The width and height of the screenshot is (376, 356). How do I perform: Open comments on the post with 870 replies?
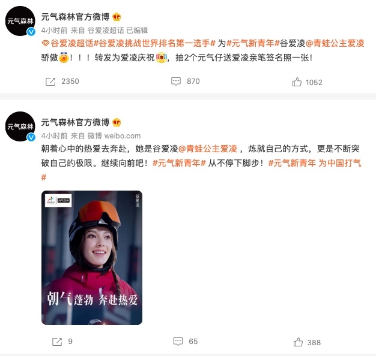(176, 82)
